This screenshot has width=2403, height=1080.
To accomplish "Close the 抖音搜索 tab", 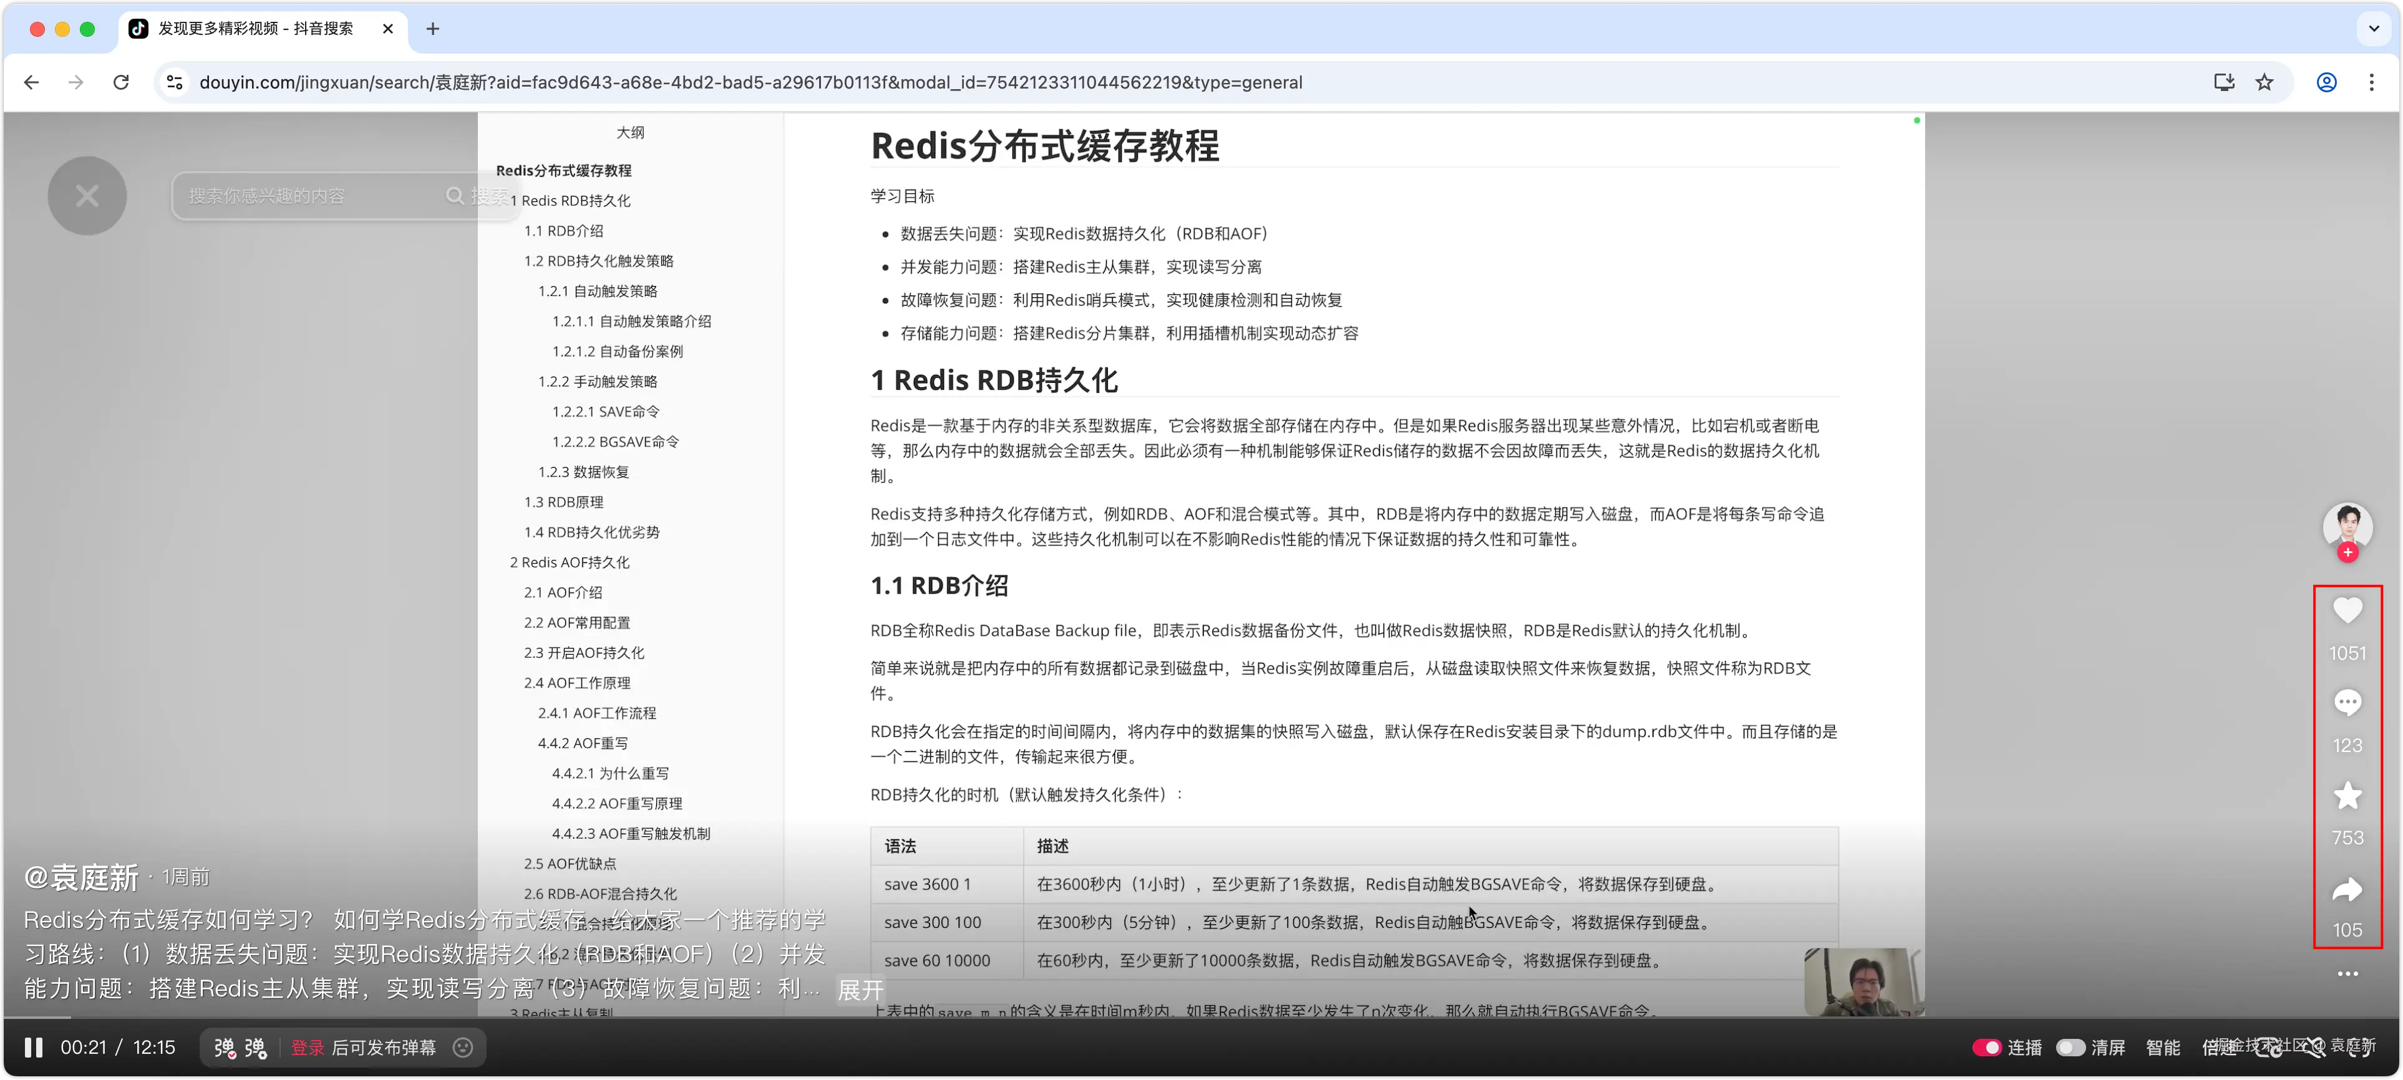I will [x=388, y=29].
